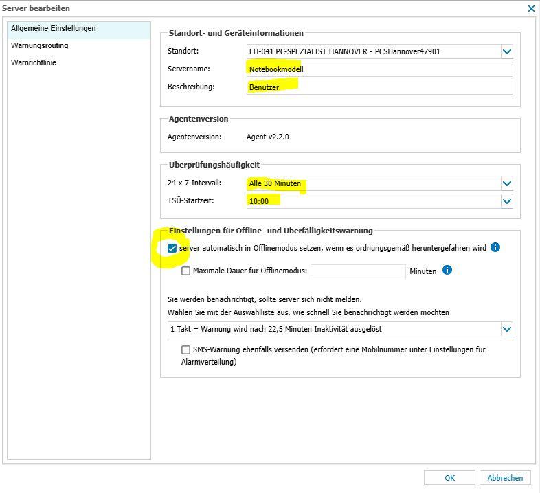This screenshot has width=540, height=493.
Task: Click the Minuten unit label
Action: pyautogui.click(x=423, y=271)
